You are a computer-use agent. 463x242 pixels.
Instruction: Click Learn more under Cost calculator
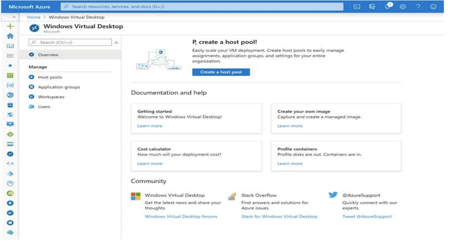pos(150,164)
